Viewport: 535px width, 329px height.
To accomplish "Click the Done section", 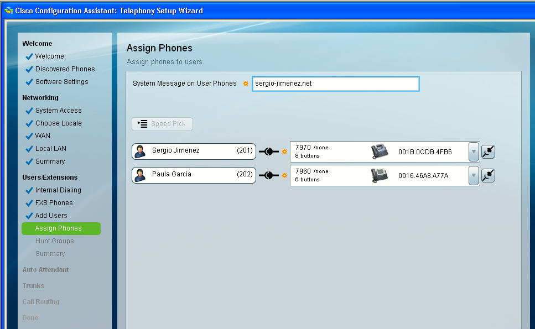I will [x=30, y=318].
